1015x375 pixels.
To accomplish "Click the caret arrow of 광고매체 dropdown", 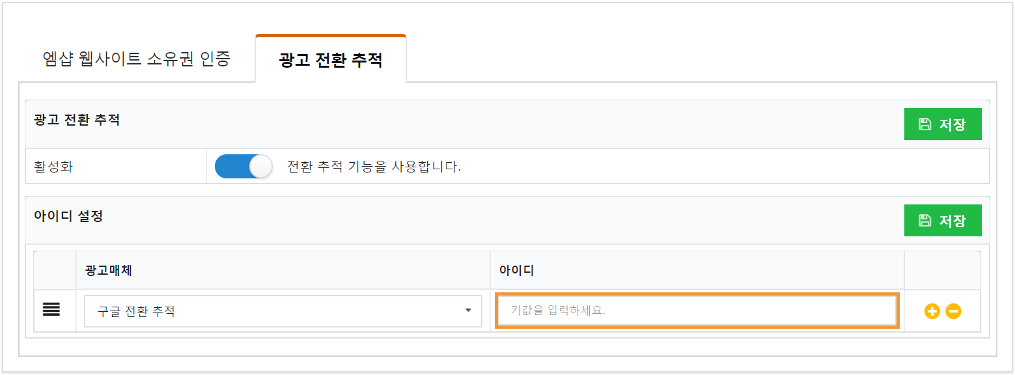I will (x=468, y=311).
